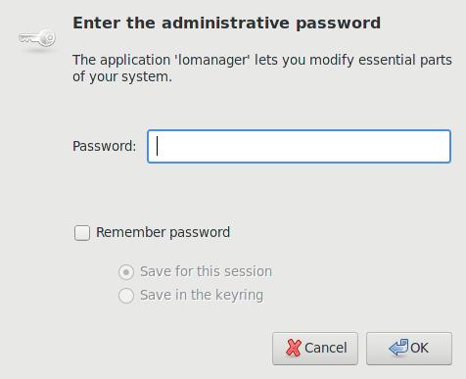This screenshot has width=466, height=379.
Task: Click the 'Save in the keyring' label text
Action: point(202,296)
